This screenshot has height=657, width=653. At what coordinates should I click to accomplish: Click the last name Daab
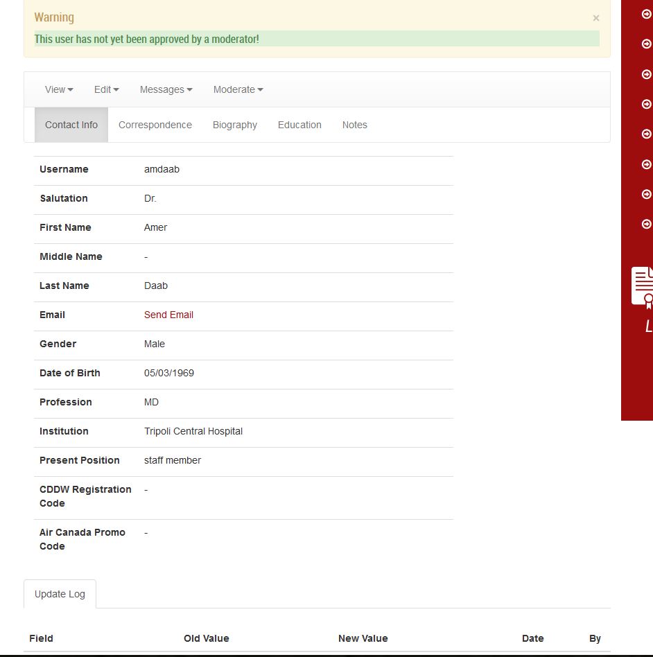156,286
